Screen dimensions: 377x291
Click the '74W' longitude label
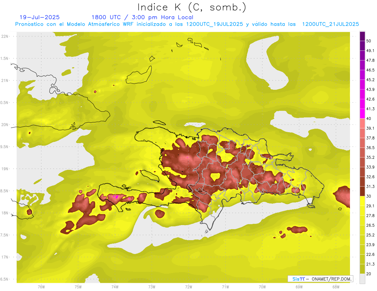point(115,287)
